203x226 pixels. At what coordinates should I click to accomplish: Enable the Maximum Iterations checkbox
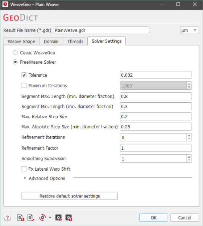[x=24, y=85]
